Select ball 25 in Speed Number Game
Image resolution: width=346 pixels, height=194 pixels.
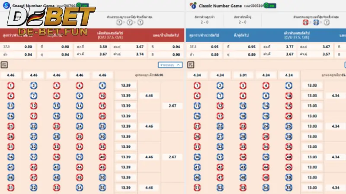(x=103, y=126)
